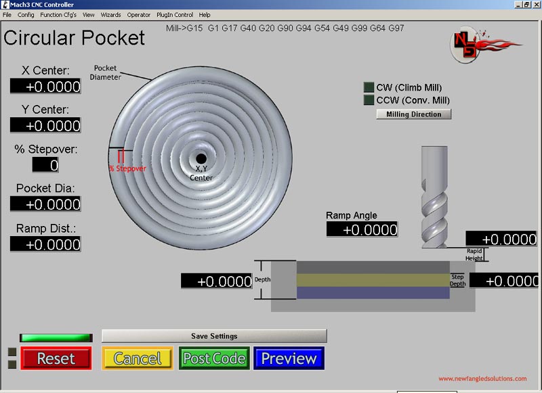Image resolution: width=542 pixels, height=393 pixels.
Task: Click the Rapid Height value field
Action: click(501, 239)
